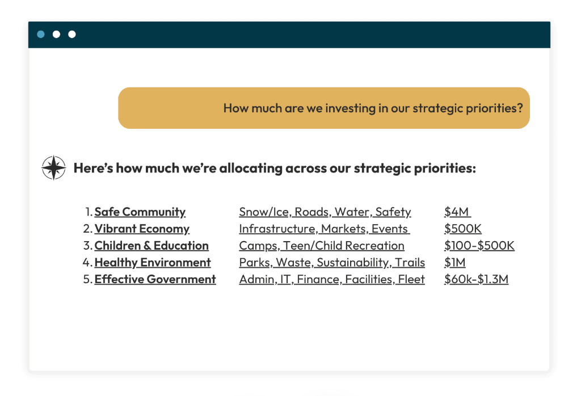Click Camps, Teen/Child Recreation link
The height and width of the screenshot is (396, 581).
point(322,246)
